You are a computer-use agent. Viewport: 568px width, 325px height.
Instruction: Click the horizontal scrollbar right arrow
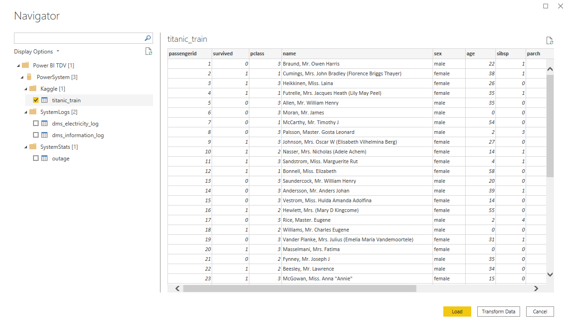536,289
